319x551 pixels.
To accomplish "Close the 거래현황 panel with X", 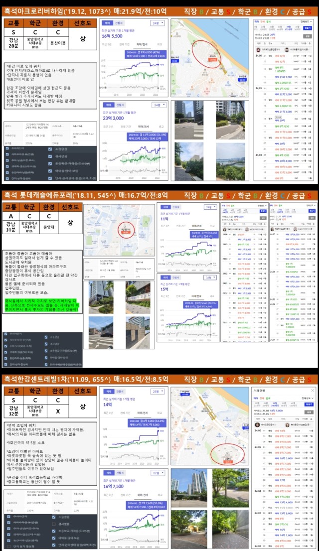I will tap(313, 391).
